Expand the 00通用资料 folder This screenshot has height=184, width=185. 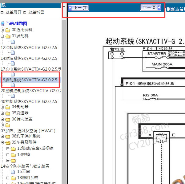(2, 30)
